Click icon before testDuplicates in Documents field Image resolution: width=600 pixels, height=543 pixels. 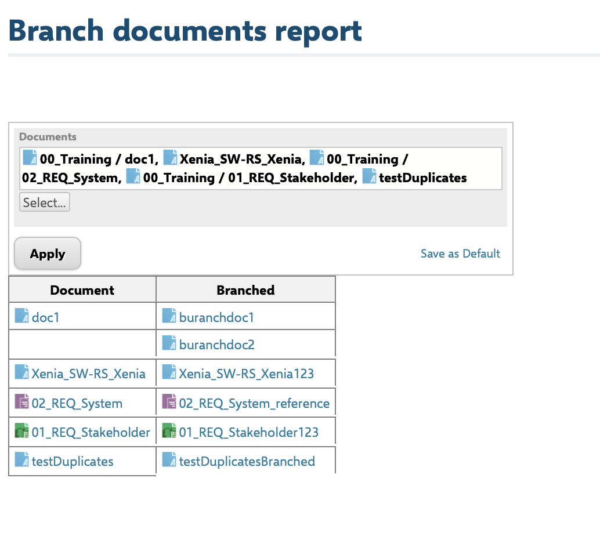pos(369,176)
